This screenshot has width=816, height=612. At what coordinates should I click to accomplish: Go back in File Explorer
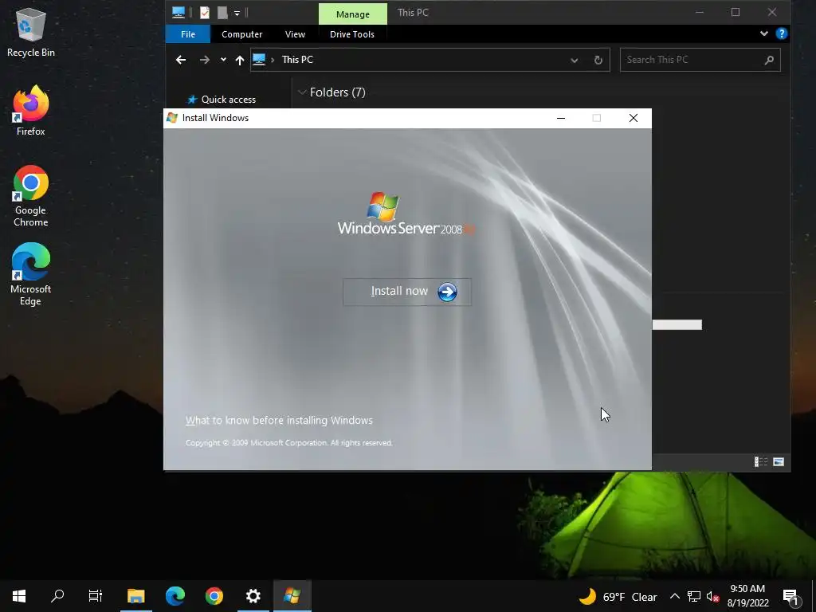click(181, 60)
